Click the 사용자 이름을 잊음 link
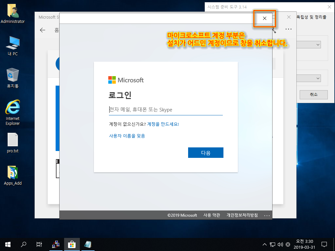The width and height of the screenshot is (335, 251). (127, 136)
